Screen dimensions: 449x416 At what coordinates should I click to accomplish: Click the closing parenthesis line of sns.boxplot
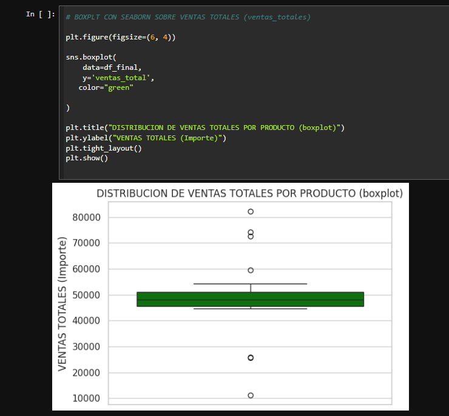coord(68,108)
